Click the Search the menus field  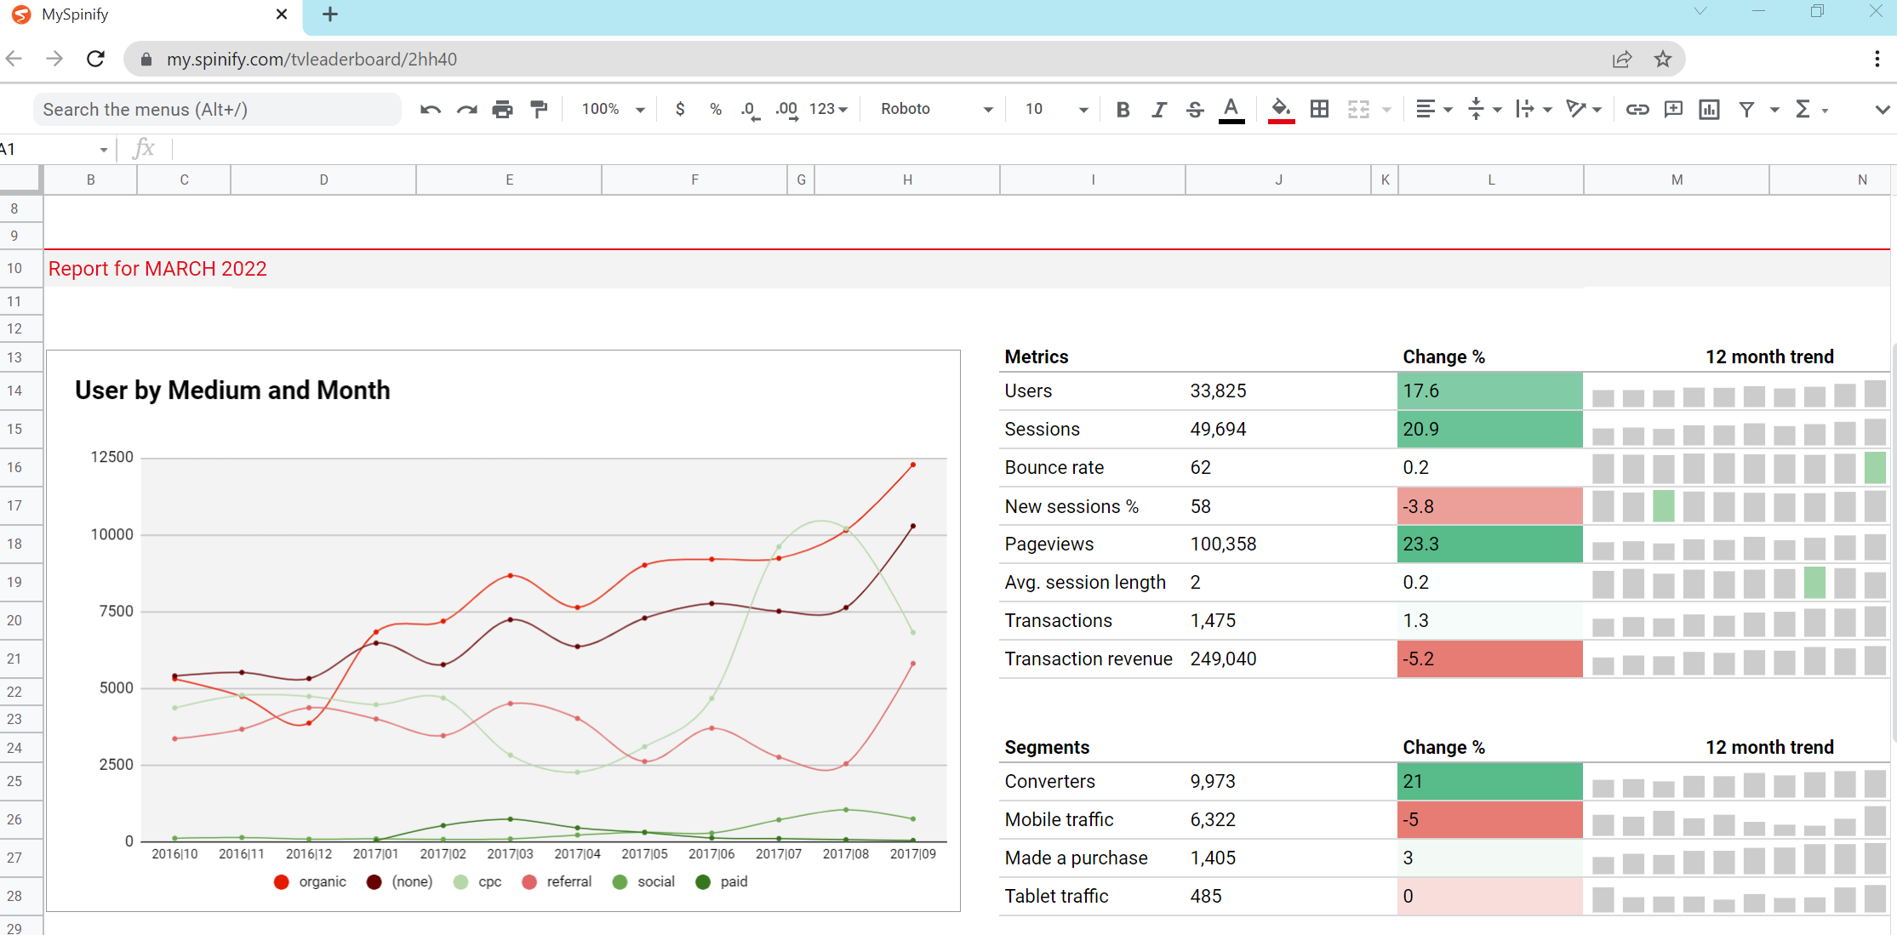tap(217, 110)
